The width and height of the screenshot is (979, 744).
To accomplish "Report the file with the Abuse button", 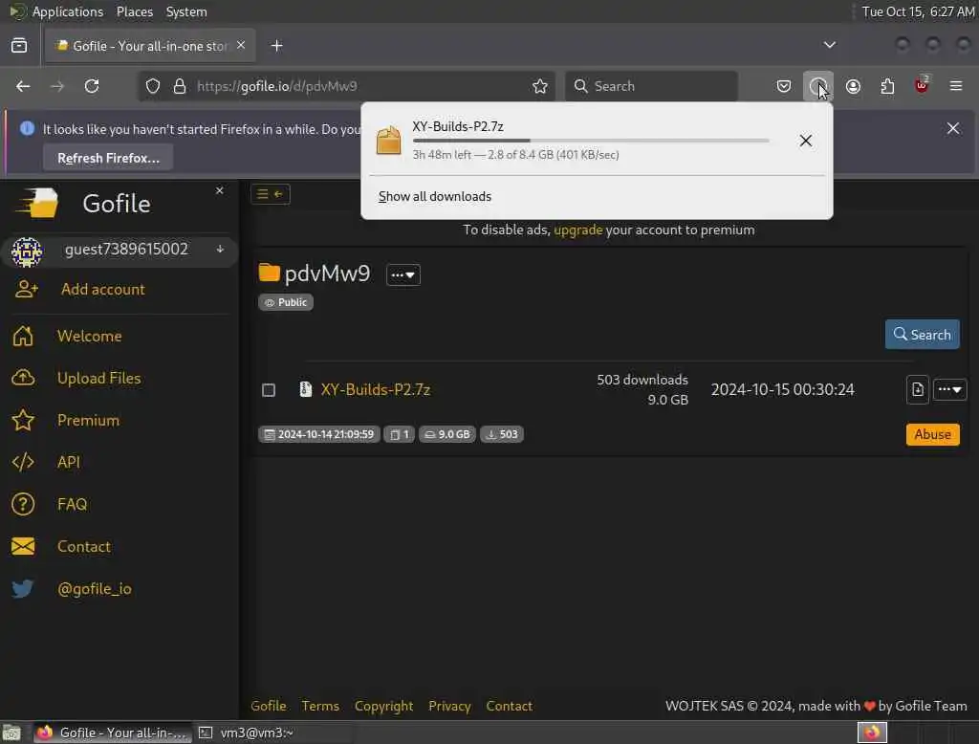I will 933,434.
